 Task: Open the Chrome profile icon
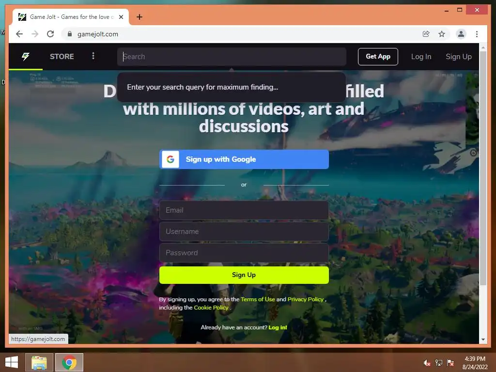pyautogui.click(x=461, y=34)
